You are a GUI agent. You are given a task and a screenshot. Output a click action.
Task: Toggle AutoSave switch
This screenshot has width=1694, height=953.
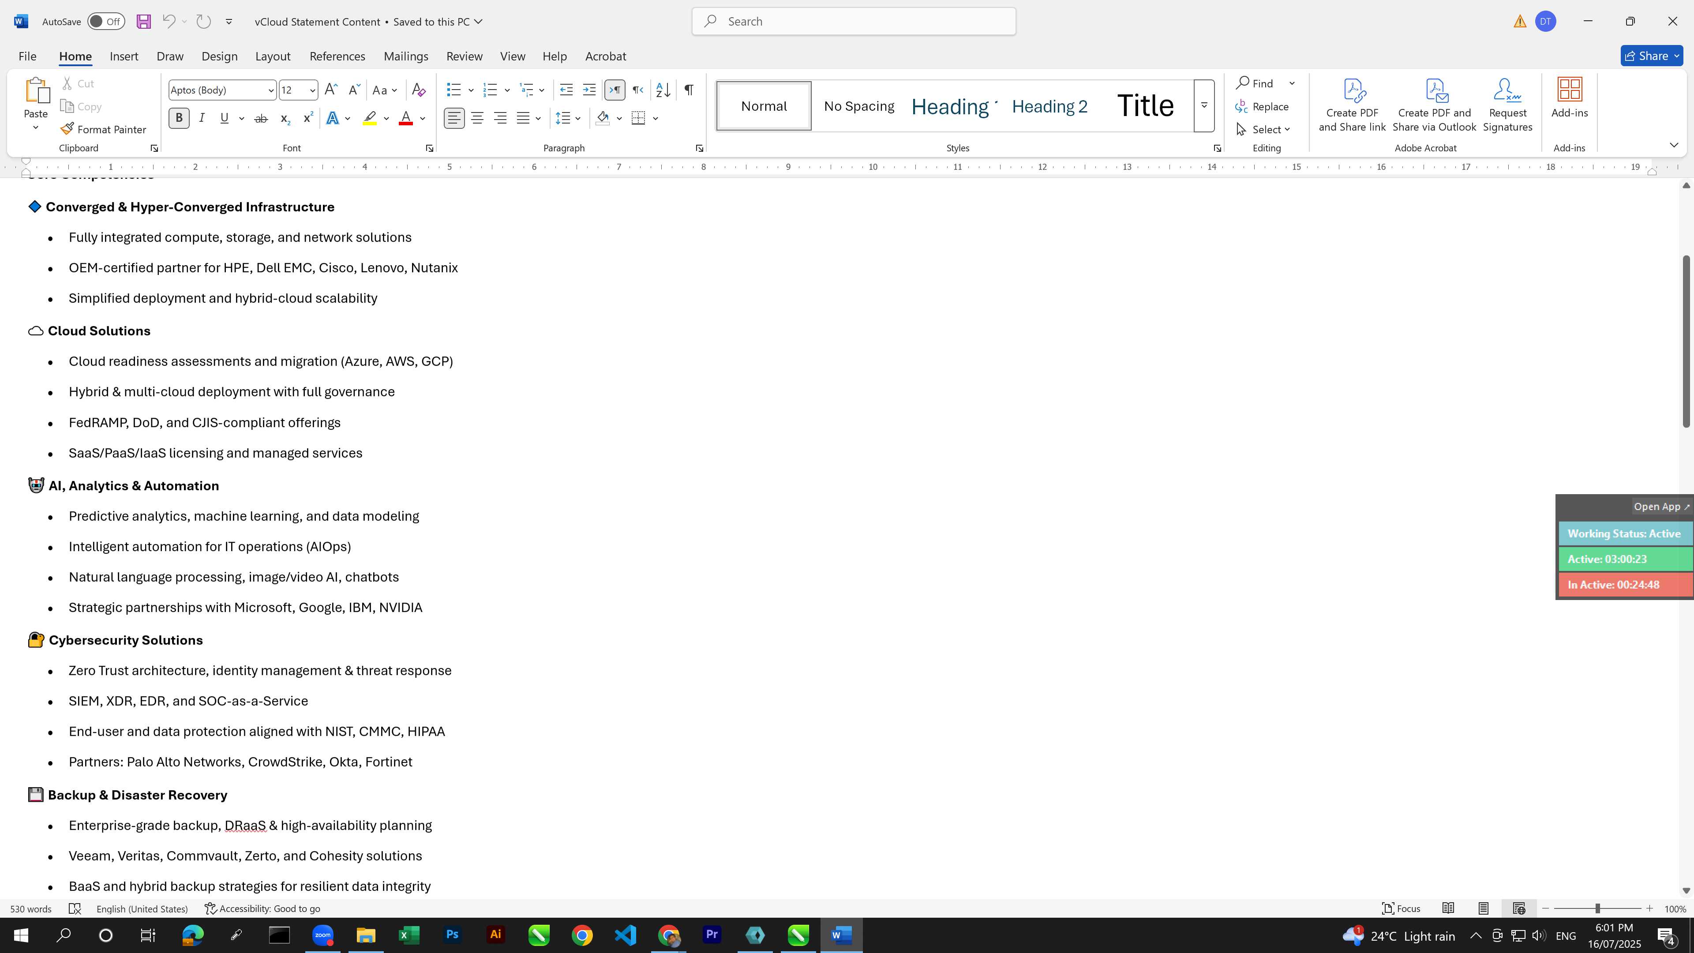[106, 22]
